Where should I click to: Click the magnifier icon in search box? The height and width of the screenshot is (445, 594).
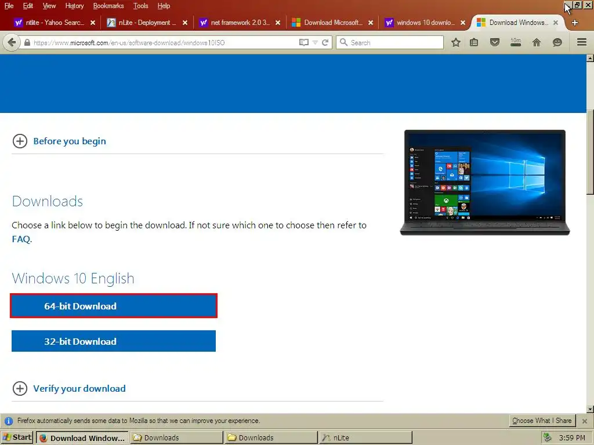pyautogui.click(x=343, y=42)
